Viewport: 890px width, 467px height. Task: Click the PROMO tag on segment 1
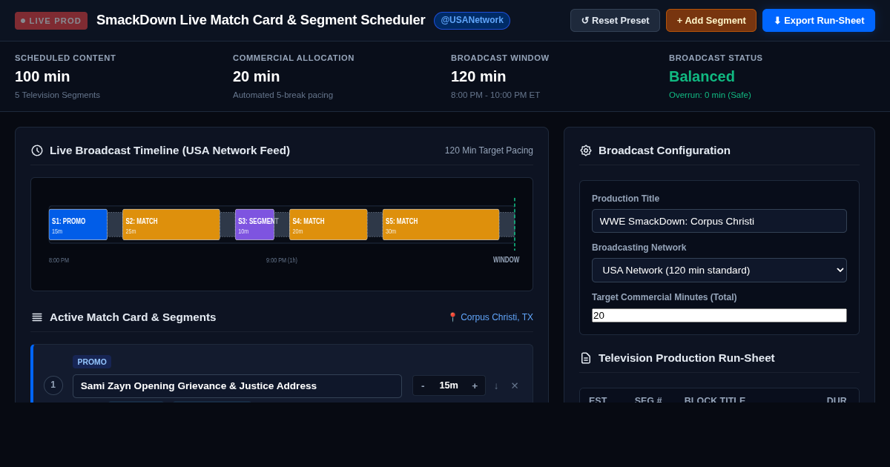[92, 362]
